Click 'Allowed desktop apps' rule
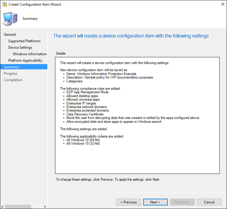The width and height of the screenshot is (227, 209). 82,96
